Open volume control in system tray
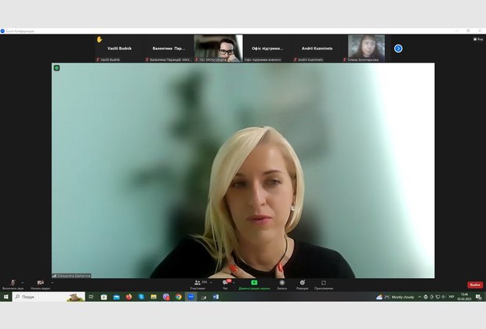486x329 pixels. 444,297
